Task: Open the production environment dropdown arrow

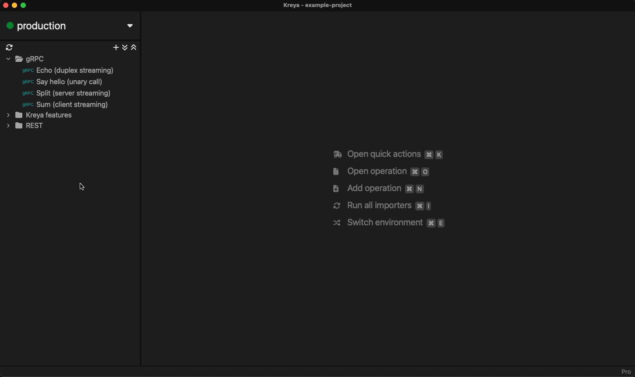Action: click(130, 26)
